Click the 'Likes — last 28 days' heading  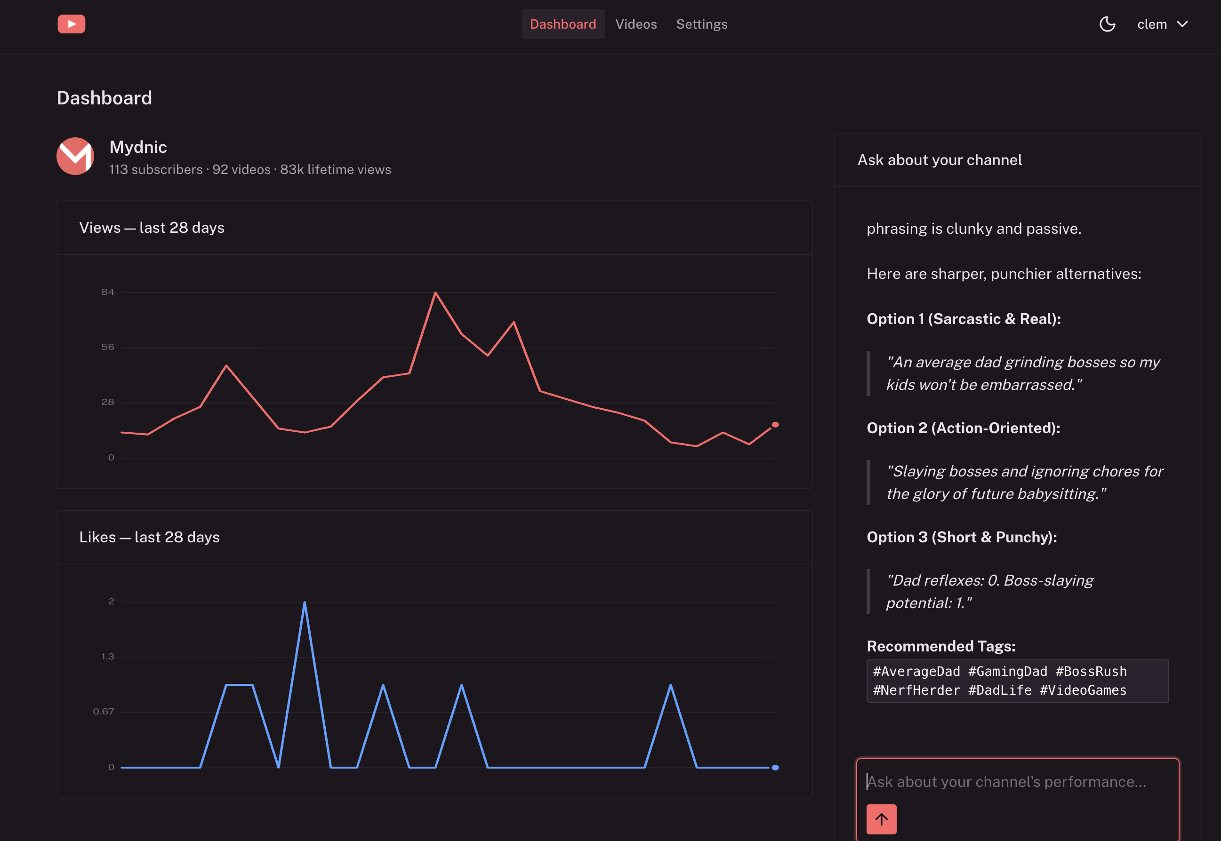(x=149, y=537)
